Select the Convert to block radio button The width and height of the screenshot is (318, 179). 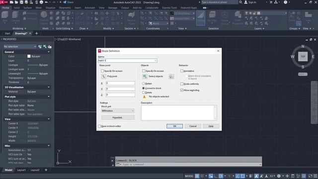pos(144,89)
